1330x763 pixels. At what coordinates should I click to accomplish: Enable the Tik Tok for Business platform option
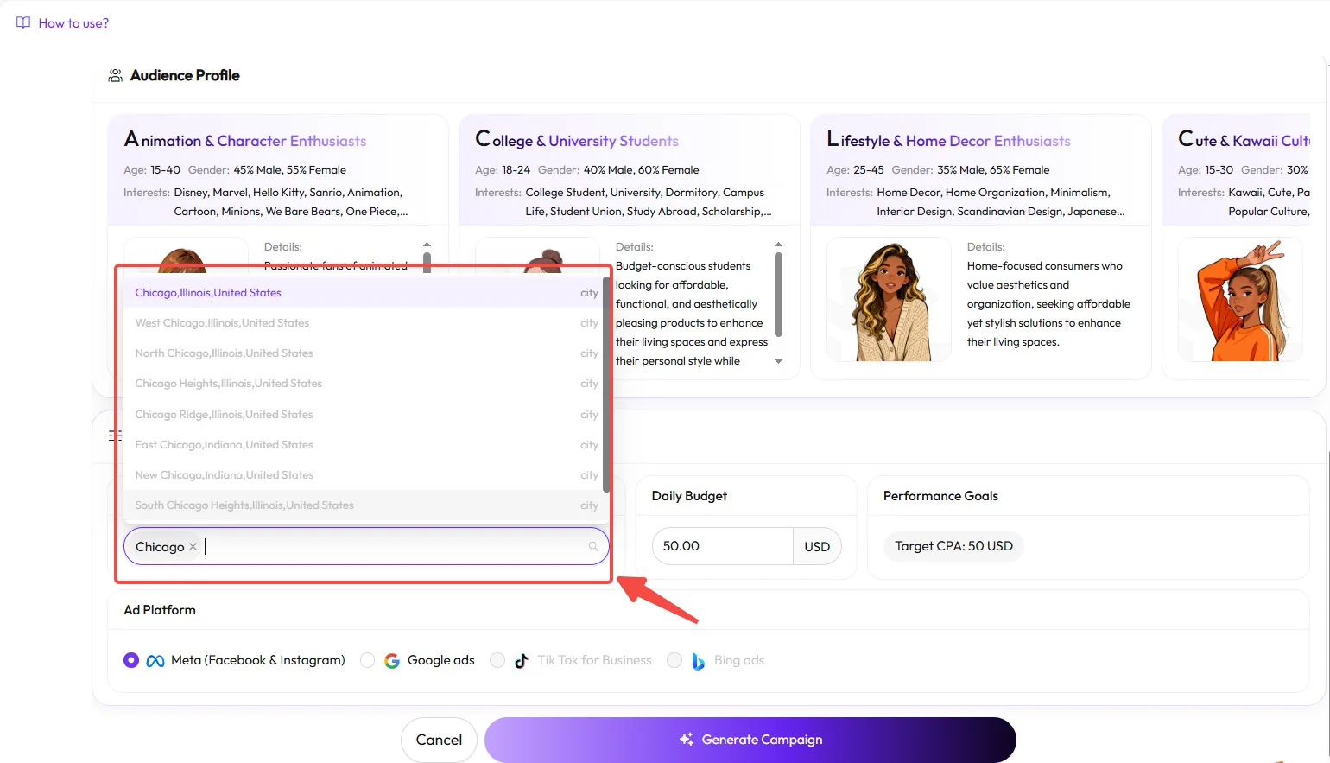coord(497,659)
